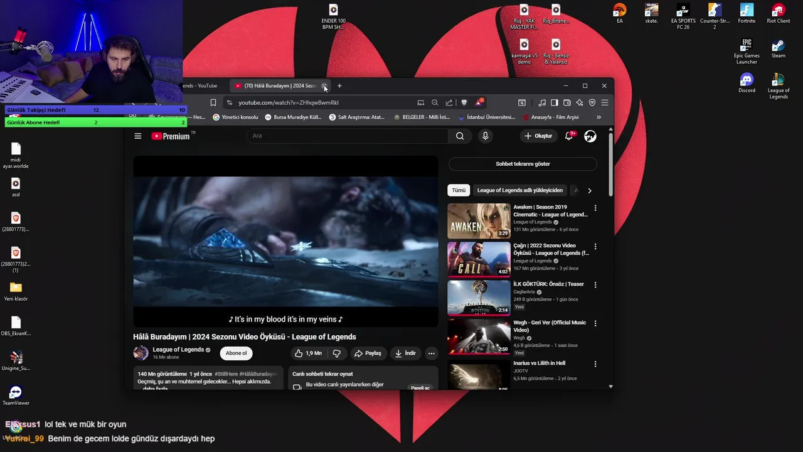Open options menu for İLK GÖKTÜRK video
Screen dimensions: 803x452
click(x=595, y=285)
